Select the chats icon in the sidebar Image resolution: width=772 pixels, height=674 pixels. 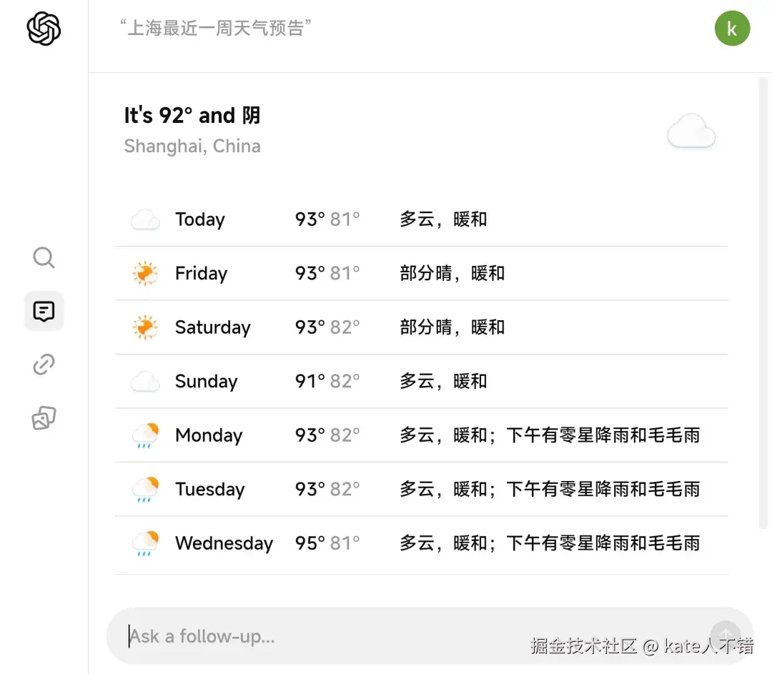click(x=44, y=311)
